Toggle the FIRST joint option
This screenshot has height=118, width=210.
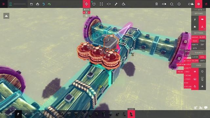[x=187, y=72]
